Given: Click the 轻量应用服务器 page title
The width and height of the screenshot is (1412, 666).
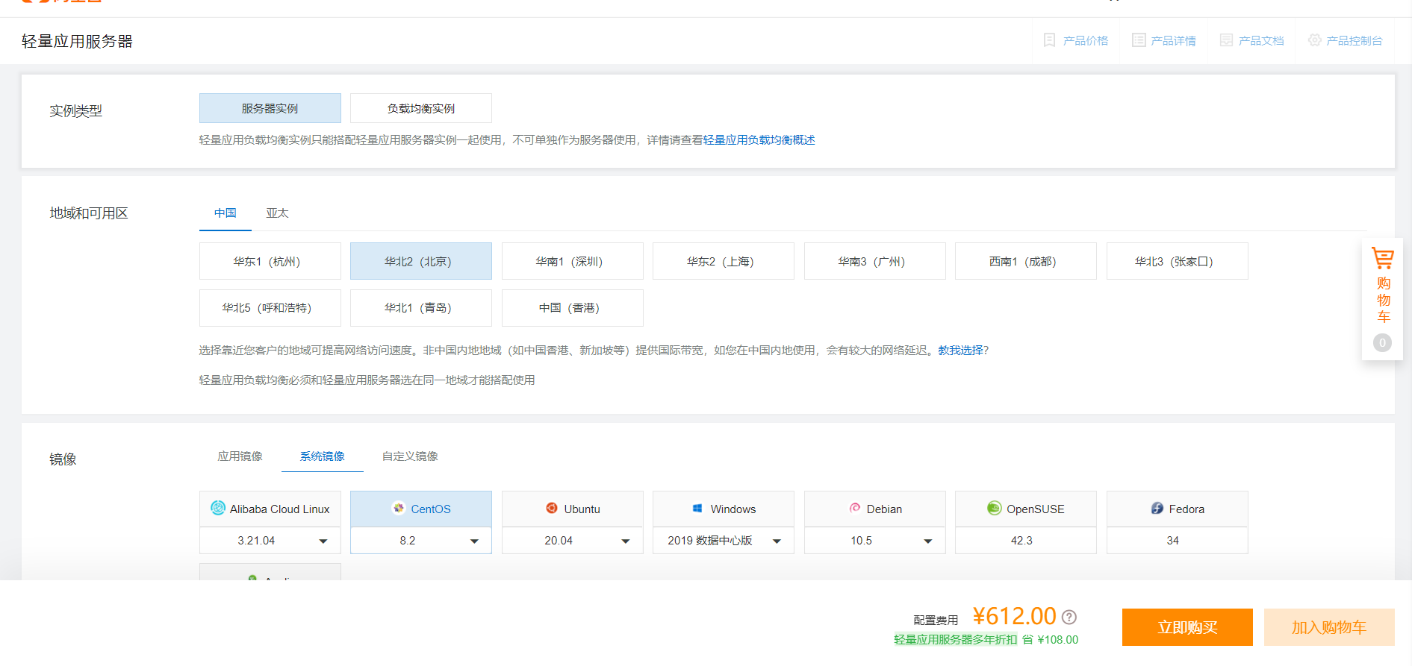Looking at the screenshot, I should (77, 41).
